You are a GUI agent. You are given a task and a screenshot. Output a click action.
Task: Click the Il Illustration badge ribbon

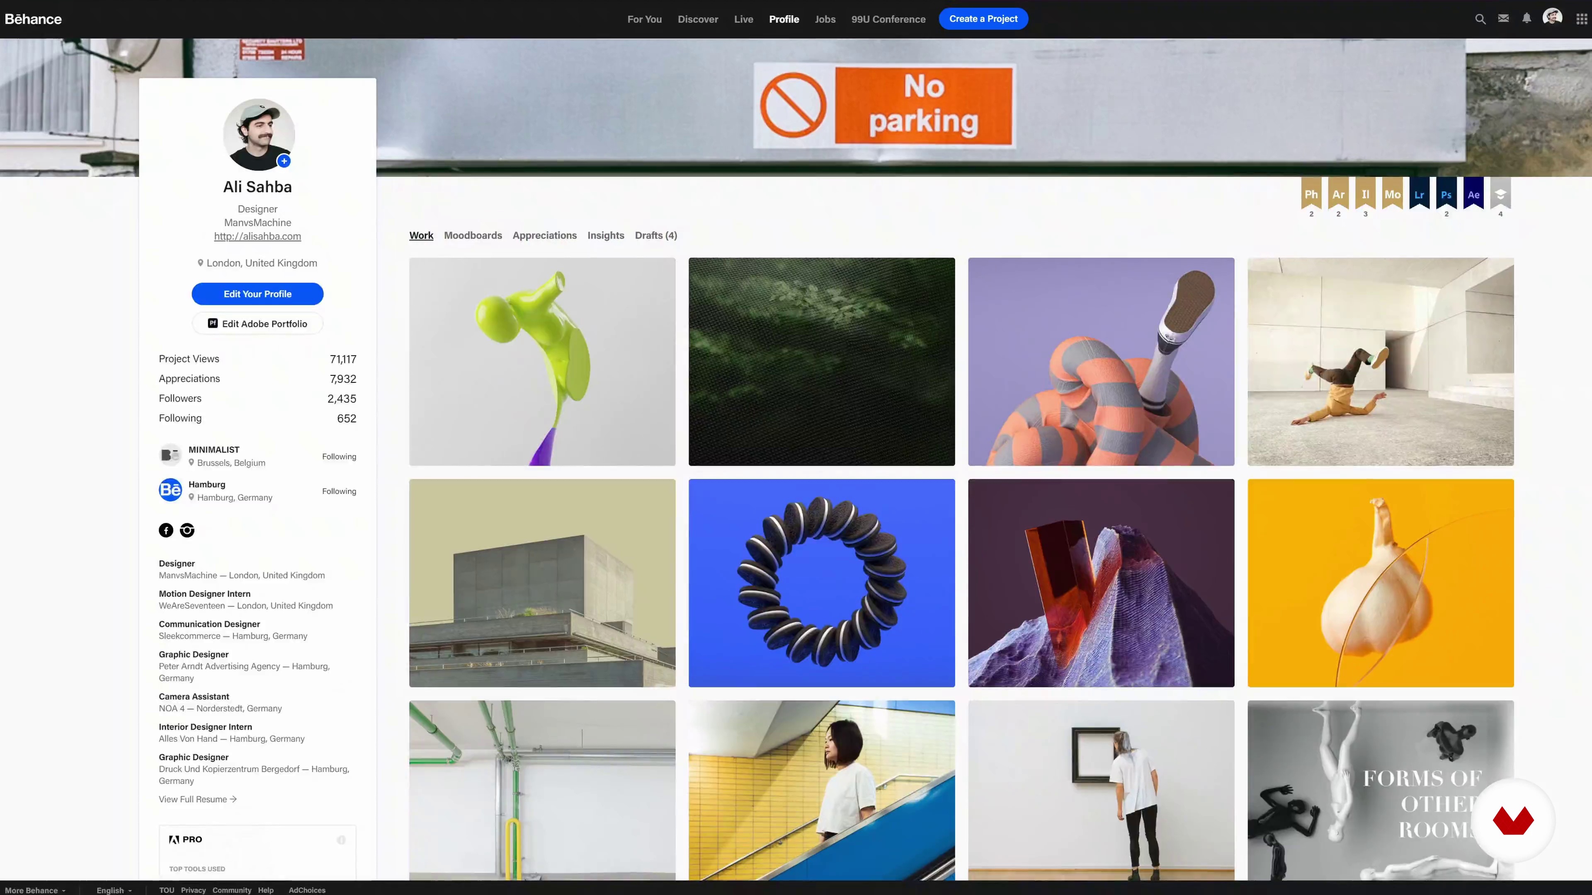click(1366, 194)
